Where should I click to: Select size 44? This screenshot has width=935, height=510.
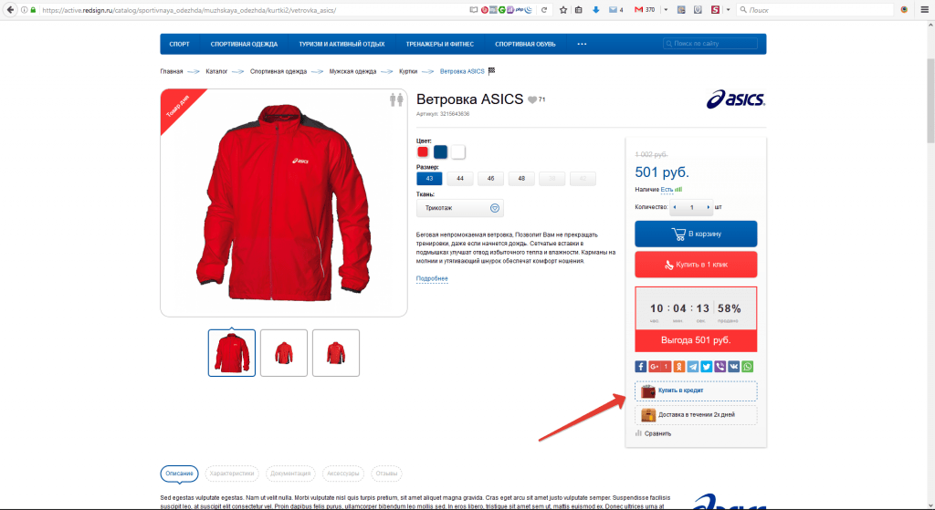[x=460, y=178]
